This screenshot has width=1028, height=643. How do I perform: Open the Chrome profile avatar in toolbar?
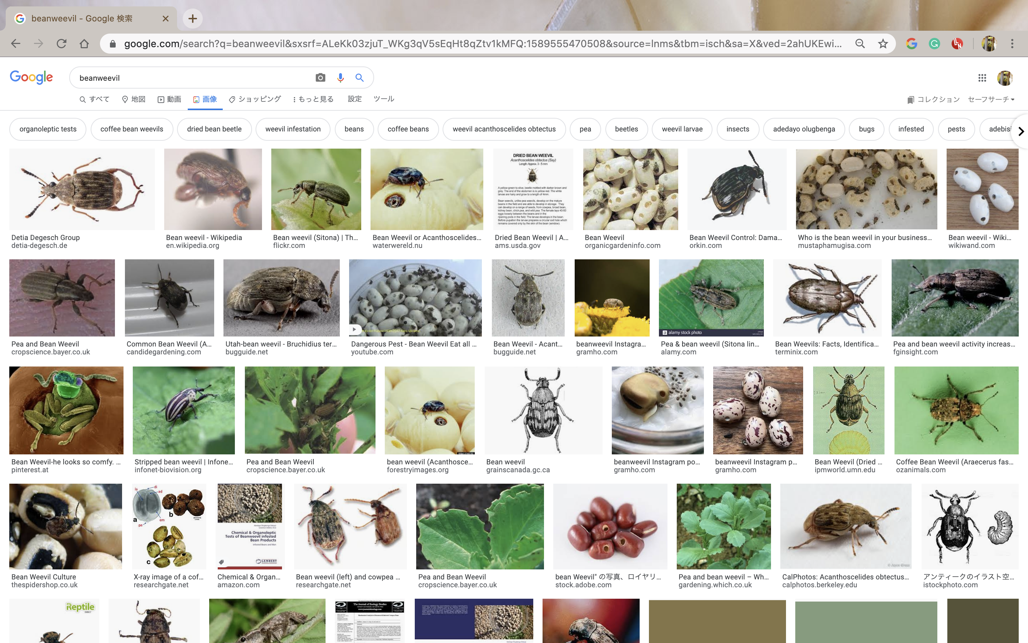(989, 43)
